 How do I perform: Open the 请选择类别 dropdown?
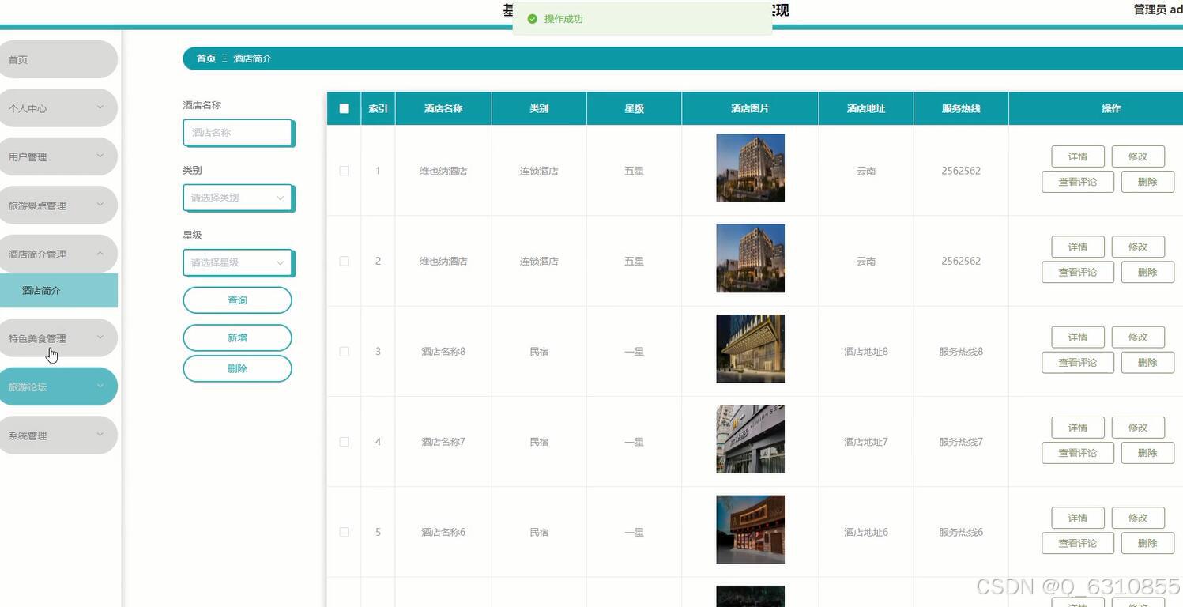pos(238,198)
